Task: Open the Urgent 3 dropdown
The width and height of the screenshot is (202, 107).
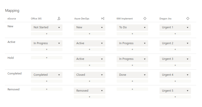Action: (175, 59)
